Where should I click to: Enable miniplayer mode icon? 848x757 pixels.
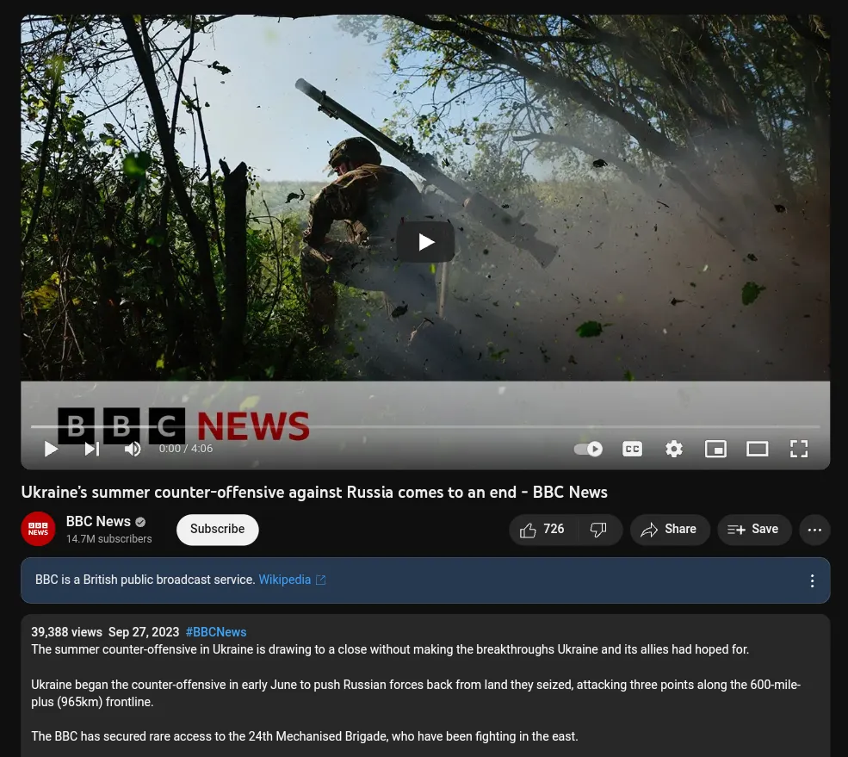point(715,449)
